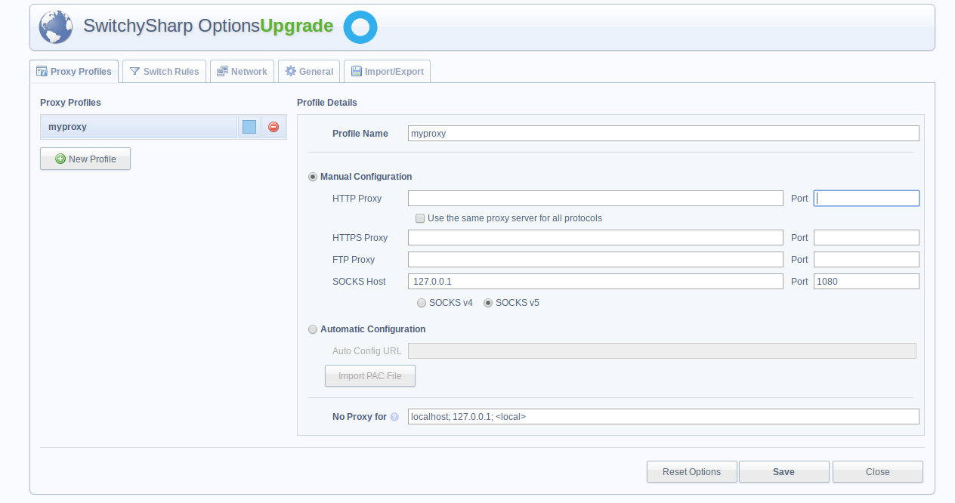
Task: Select the myproxy profile in the list
Action: [x=140, y=127]
